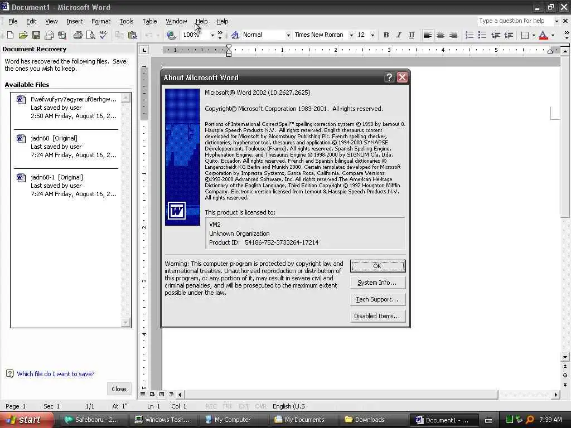Expand the border style dropdown arrow
571x428 pixels.
pos(534,35)
